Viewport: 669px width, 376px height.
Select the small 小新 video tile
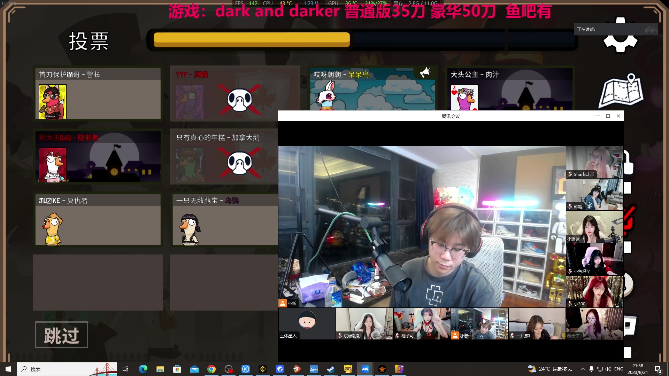coord(479,323)
